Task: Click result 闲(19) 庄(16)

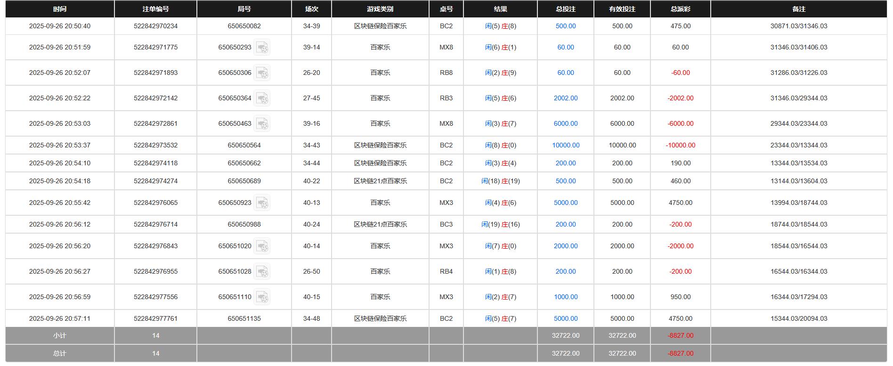Action: tap(500, 224)
